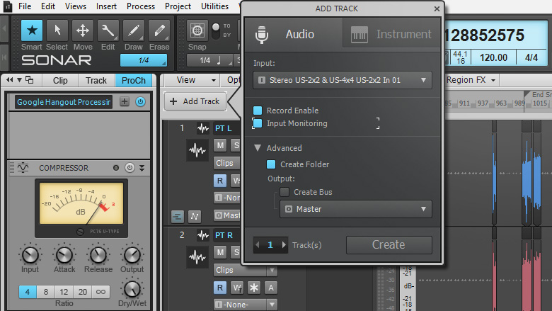552x311 pixels.
Task: Collapse inspector with double-arrow icon
Action: pos(9,80)
